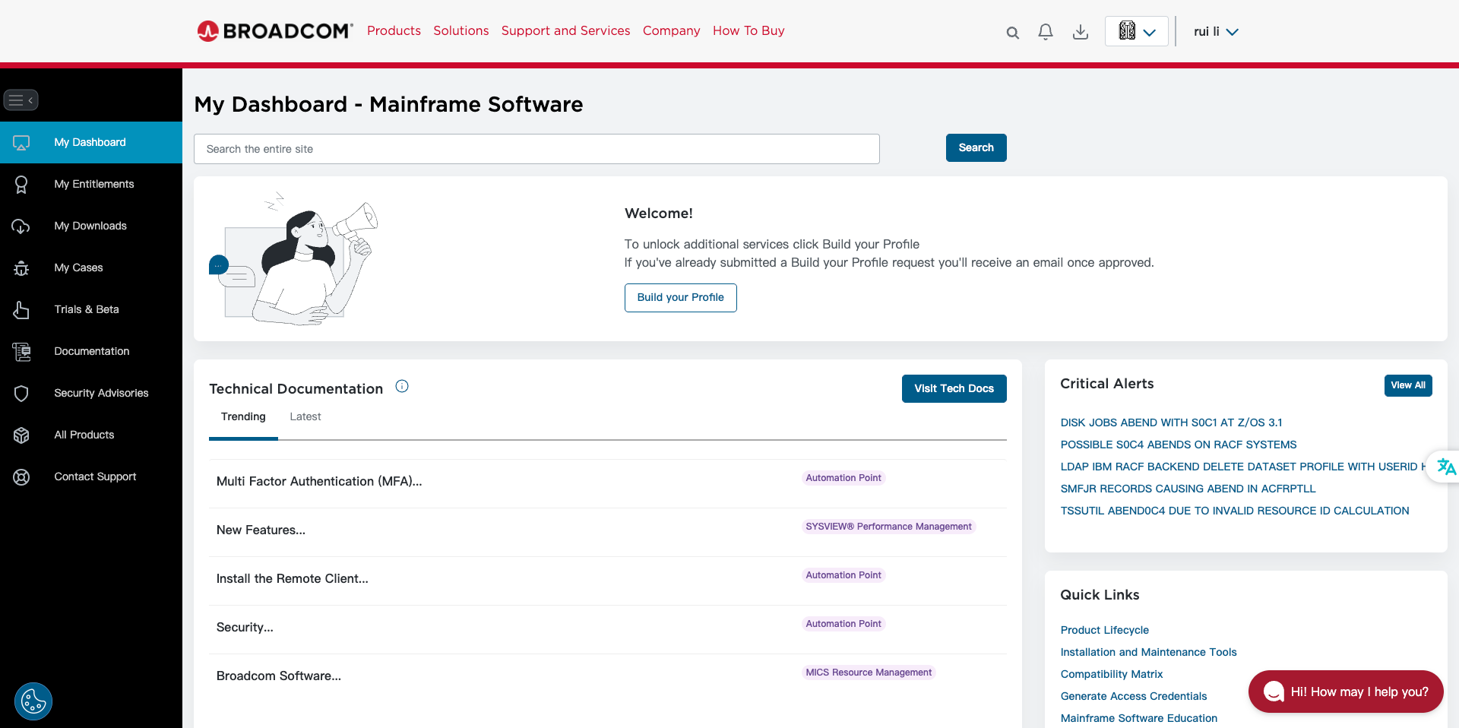The width and height of the screenshot is (1459, 728).
Task: Open the mainframe division selector dropdown
Action: [1137, 32]
